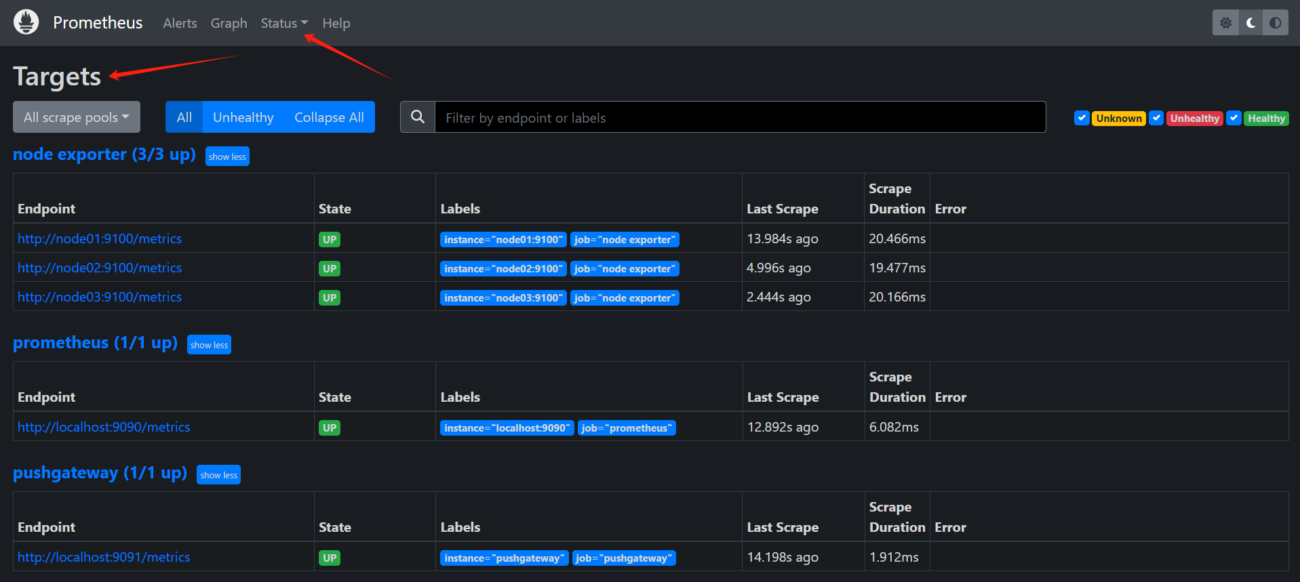This screenshot has width=1300, height=582.
Task: Click the Prometheus flame logo
Action: [x=26, y=22]
